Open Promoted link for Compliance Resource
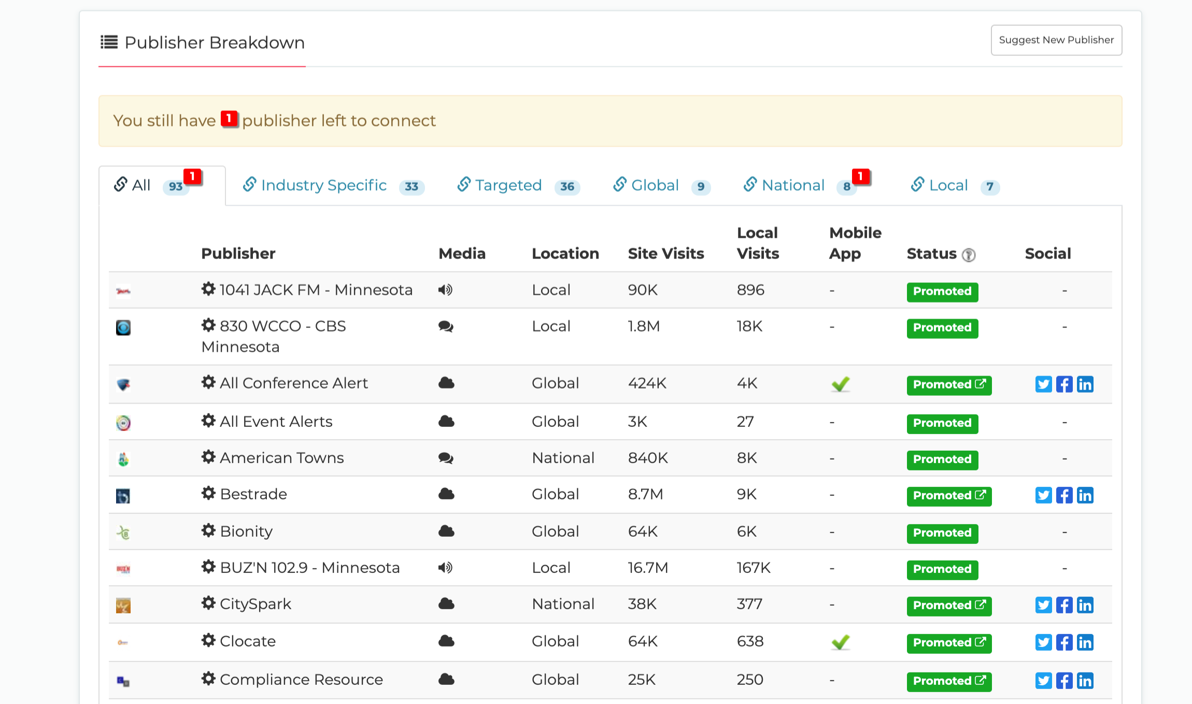 coord(949,682)
